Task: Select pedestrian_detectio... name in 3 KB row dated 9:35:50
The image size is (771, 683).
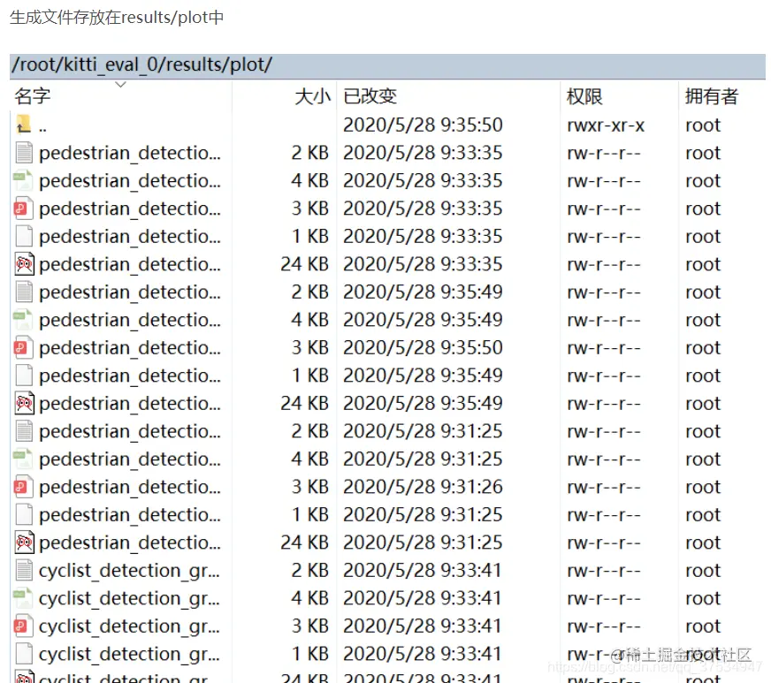Action: 130,348
